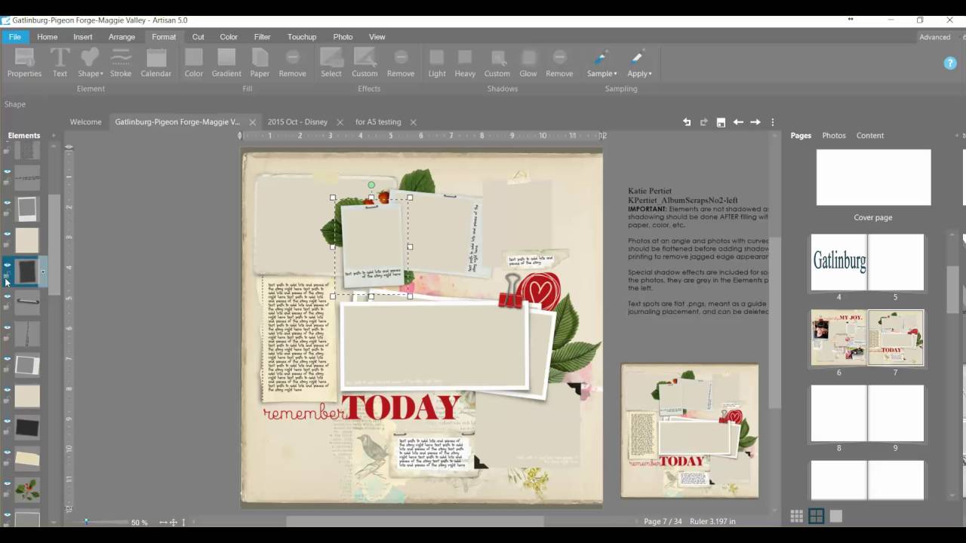Click the Undo arrow above canvas
Image resolution: width=966 pixels, height=543 pixels.
click(687, 122)
